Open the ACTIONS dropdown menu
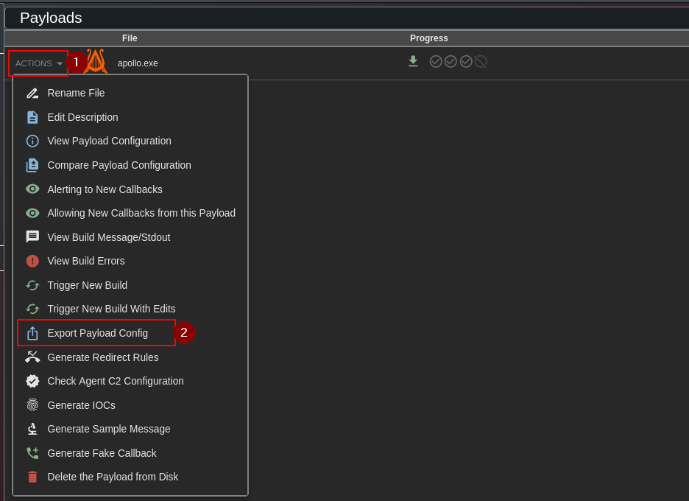The width and height of the screenshot is (689, 501). (x=38, y=63)
